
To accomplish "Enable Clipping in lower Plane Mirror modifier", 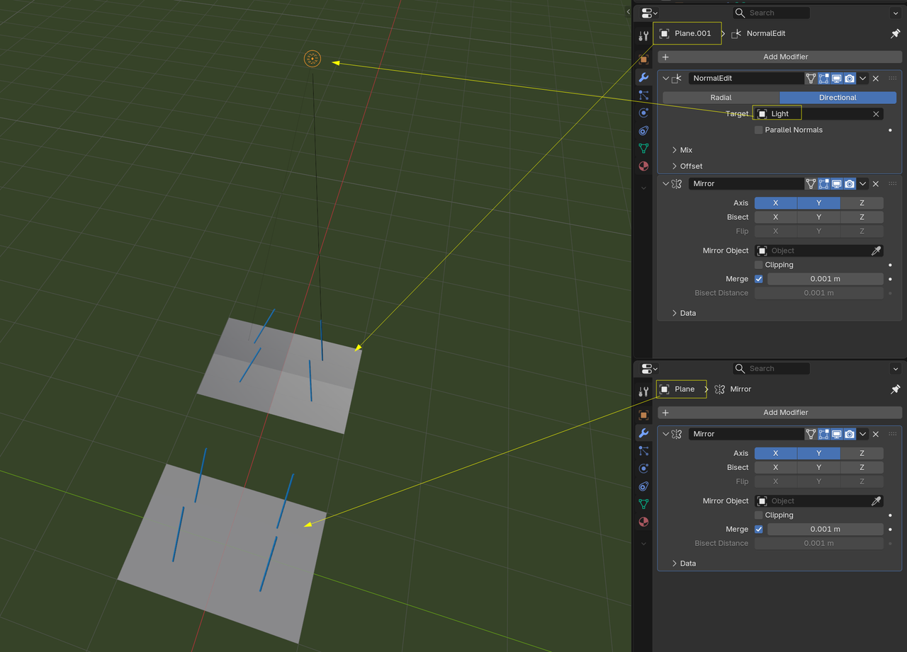I will click(759, 515).
